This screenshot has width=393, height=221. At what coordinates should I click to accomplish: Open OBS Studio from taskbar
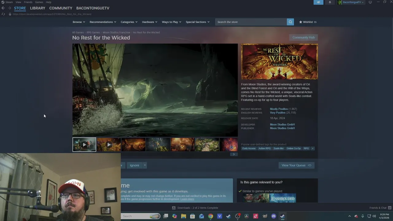(237, 216)
